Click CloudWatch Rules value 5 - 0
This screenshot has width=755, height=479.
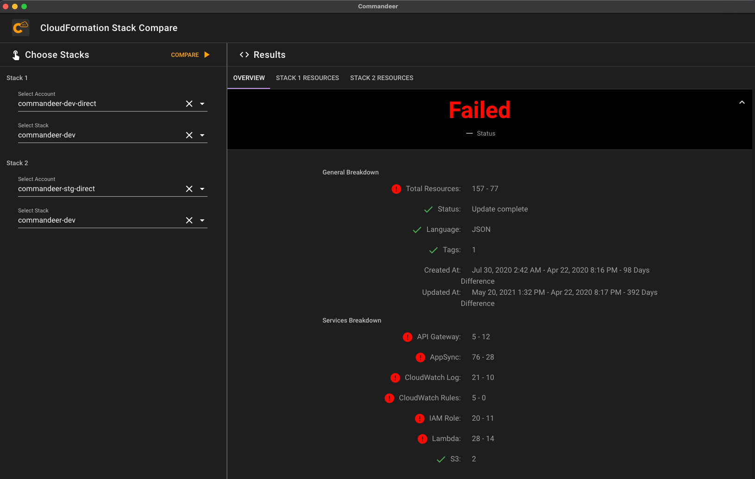point(479,398)
